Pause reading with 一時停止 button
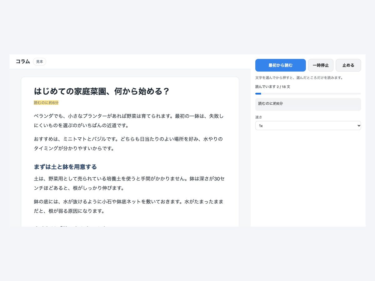 click(321, 65)
